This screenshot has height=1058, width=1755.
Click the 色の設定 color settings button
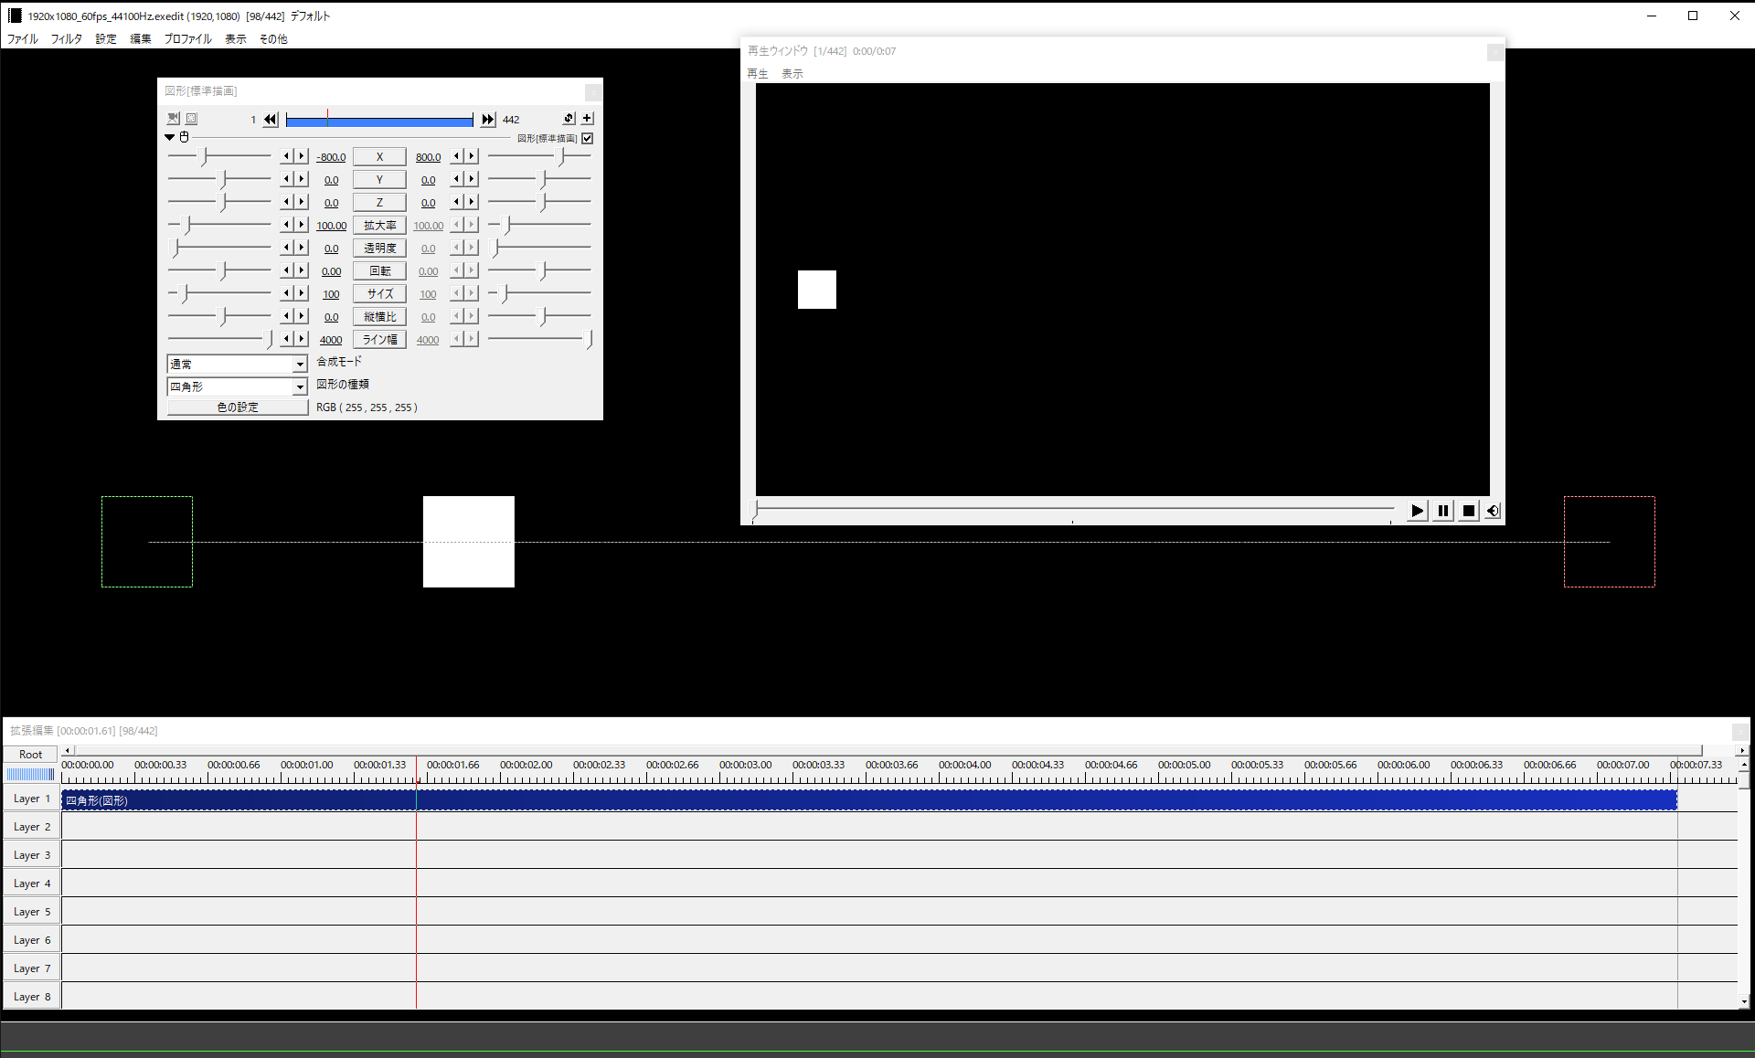click(x=238, y=407)
